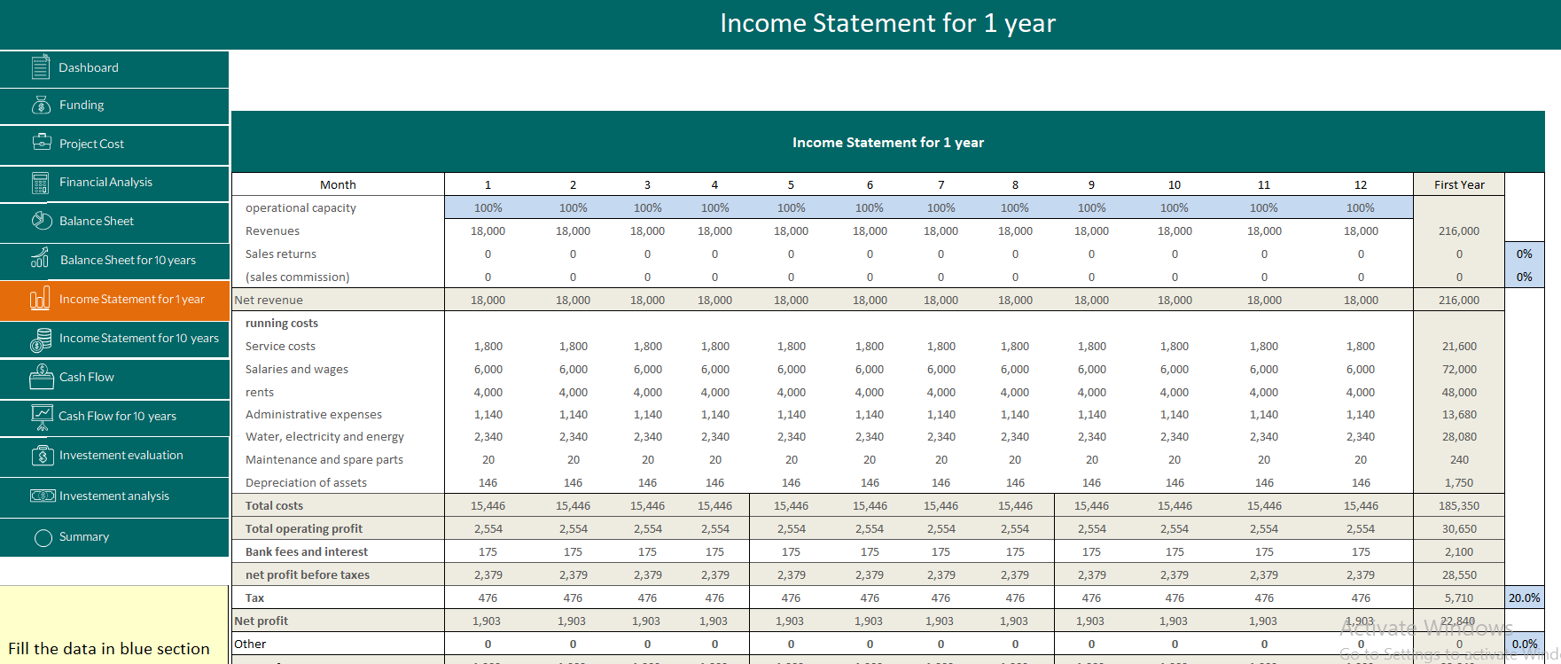Open Investement analysis page
This screenshot has width=1561, height=664.
(114, 496)
